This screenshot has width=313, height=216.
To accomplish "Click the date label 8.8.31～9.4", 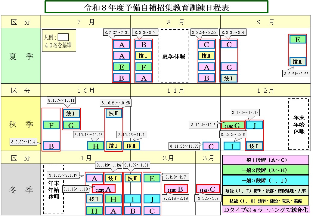I will [x=233, y=32].
